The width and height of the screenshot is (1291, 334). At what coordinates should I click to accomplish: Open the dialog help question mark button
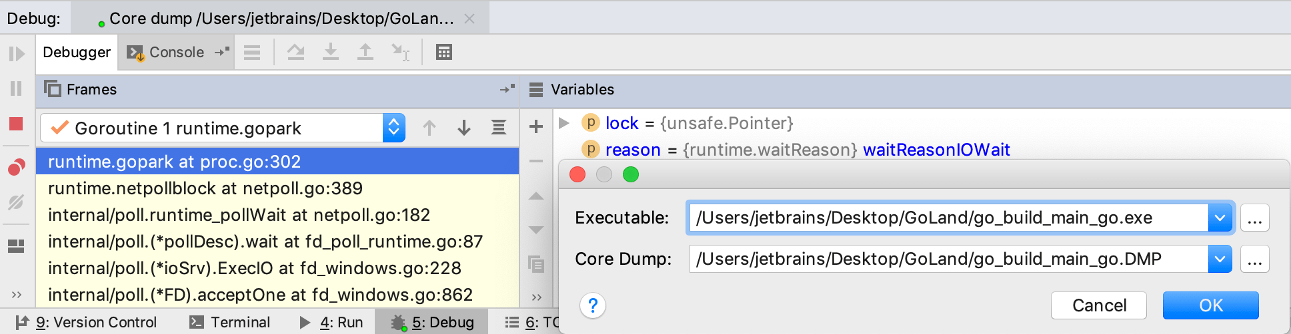click(x=592, y=305)
